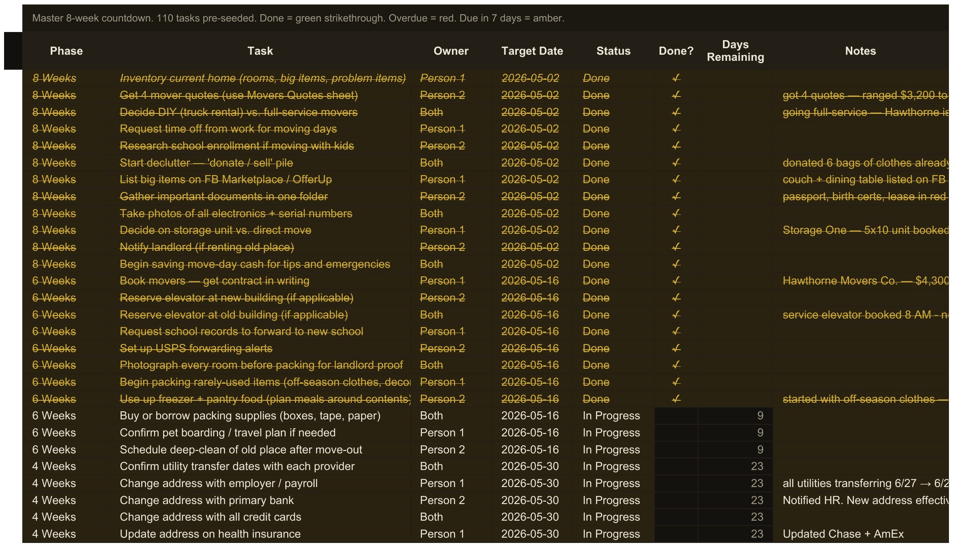Image resolution: width=953 pixels, height=547 pixels.
Task: Select task 'Request school records to forward to new school'
Action: pos(241,331)
